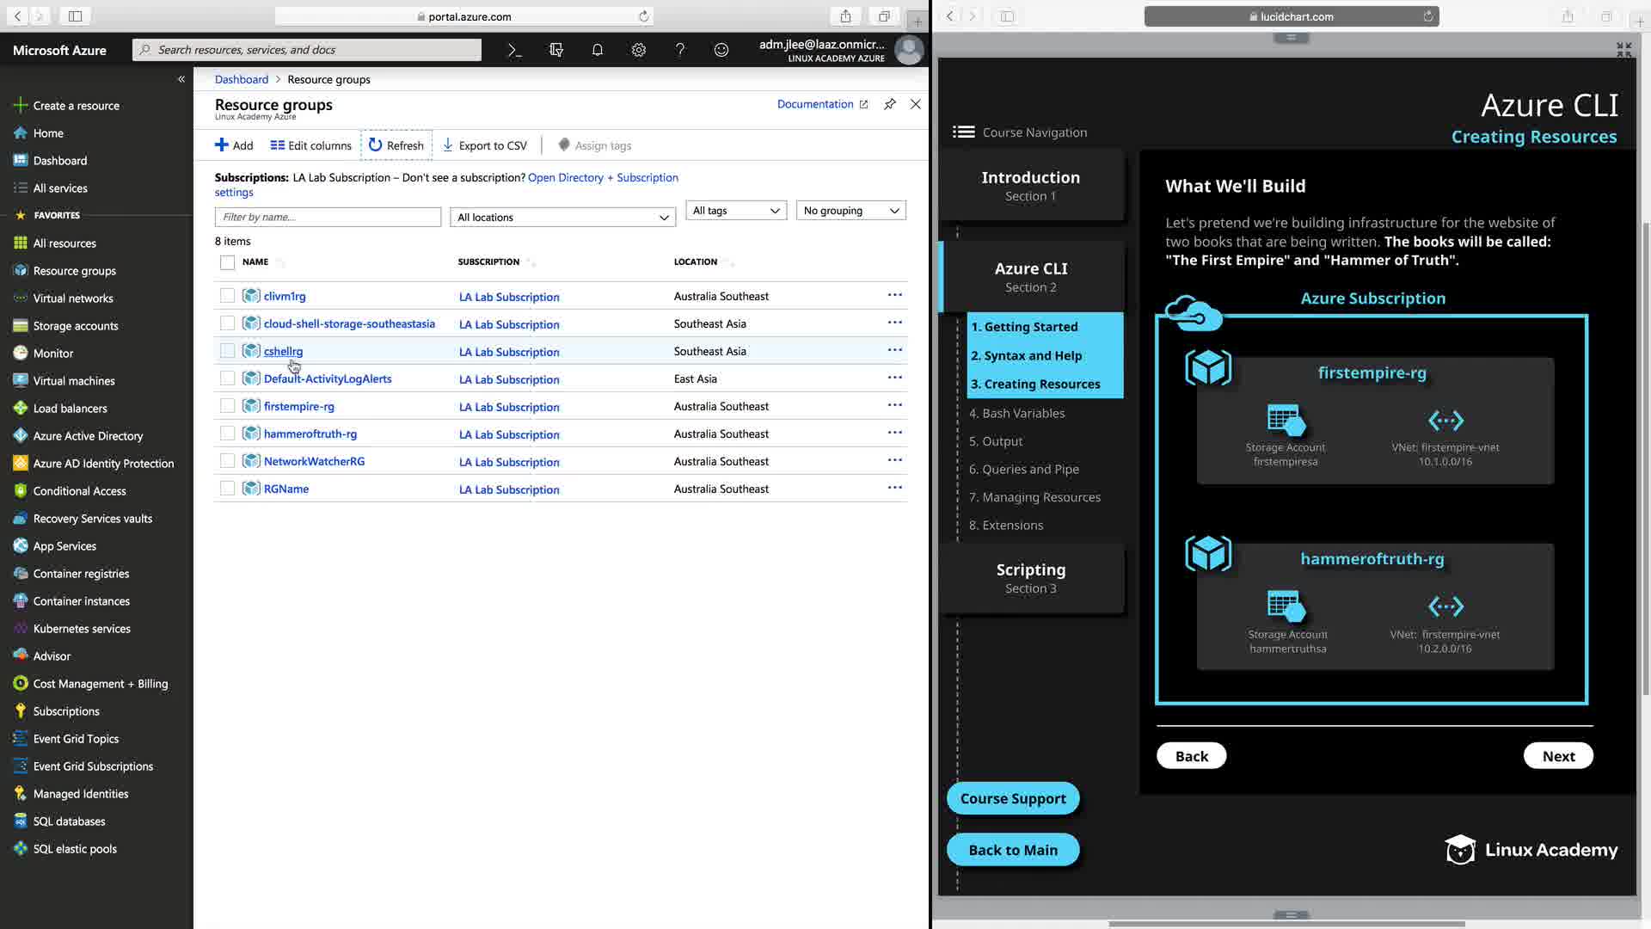Click the help question mark icon
The image size is (1651, 929).
679,50
